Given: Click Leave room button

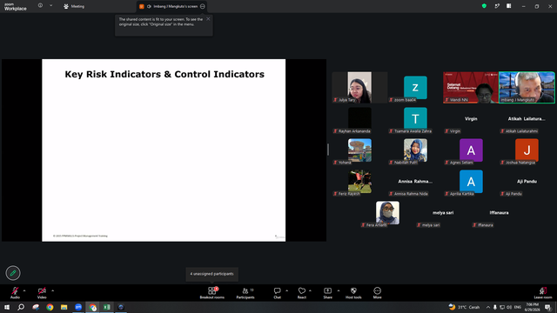Looking at the screenshot, I should click(x=543, y=293).
